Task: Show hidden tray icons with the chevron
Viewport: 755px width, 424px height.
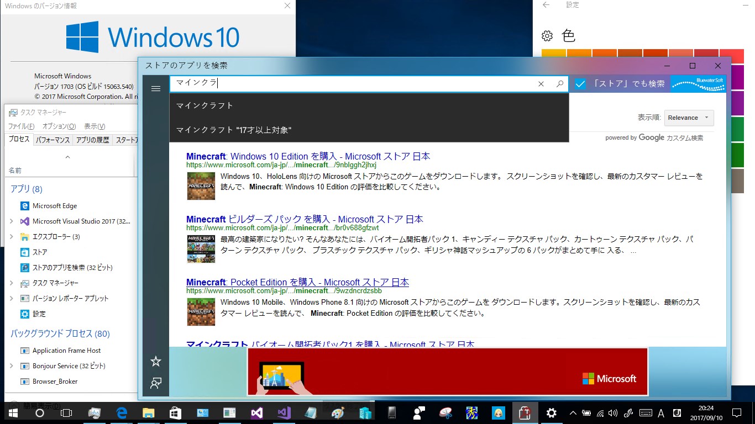Action: (573, 413)
